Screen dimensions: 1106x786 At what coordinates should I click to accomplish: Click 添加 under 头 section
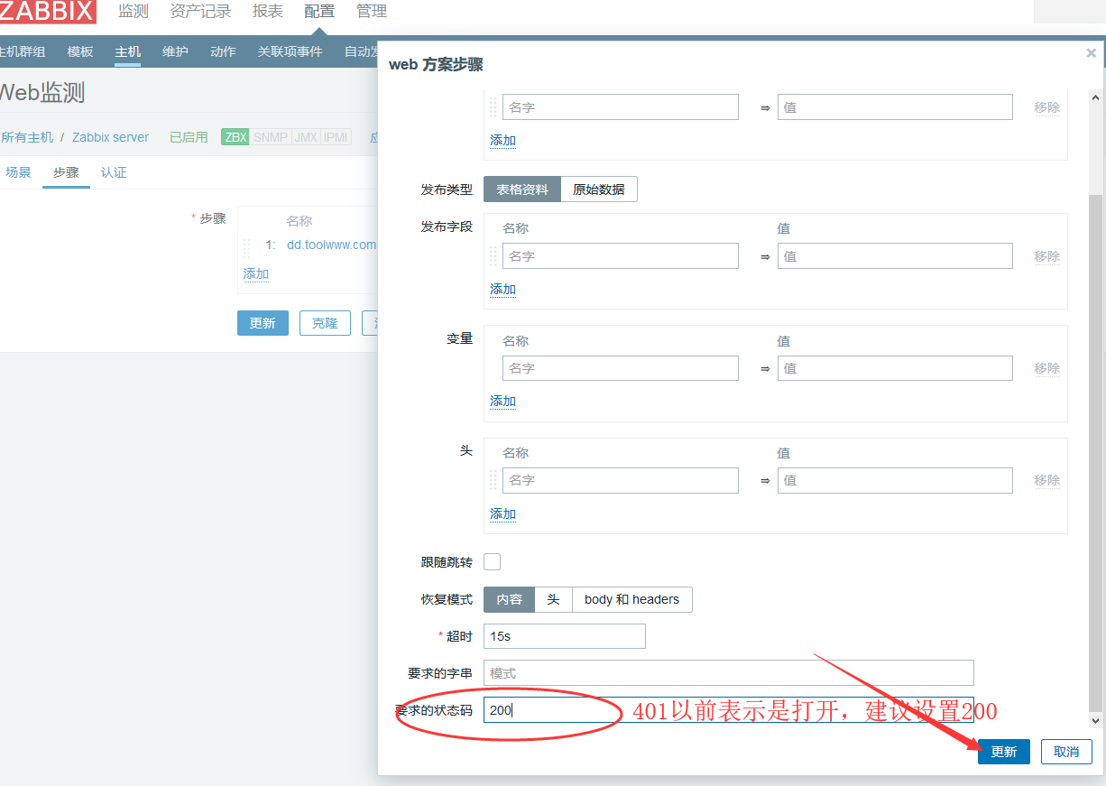click(503, 513)
